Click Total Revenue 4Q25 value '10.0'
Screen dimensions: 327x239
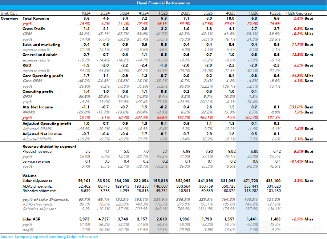(230, 18)
